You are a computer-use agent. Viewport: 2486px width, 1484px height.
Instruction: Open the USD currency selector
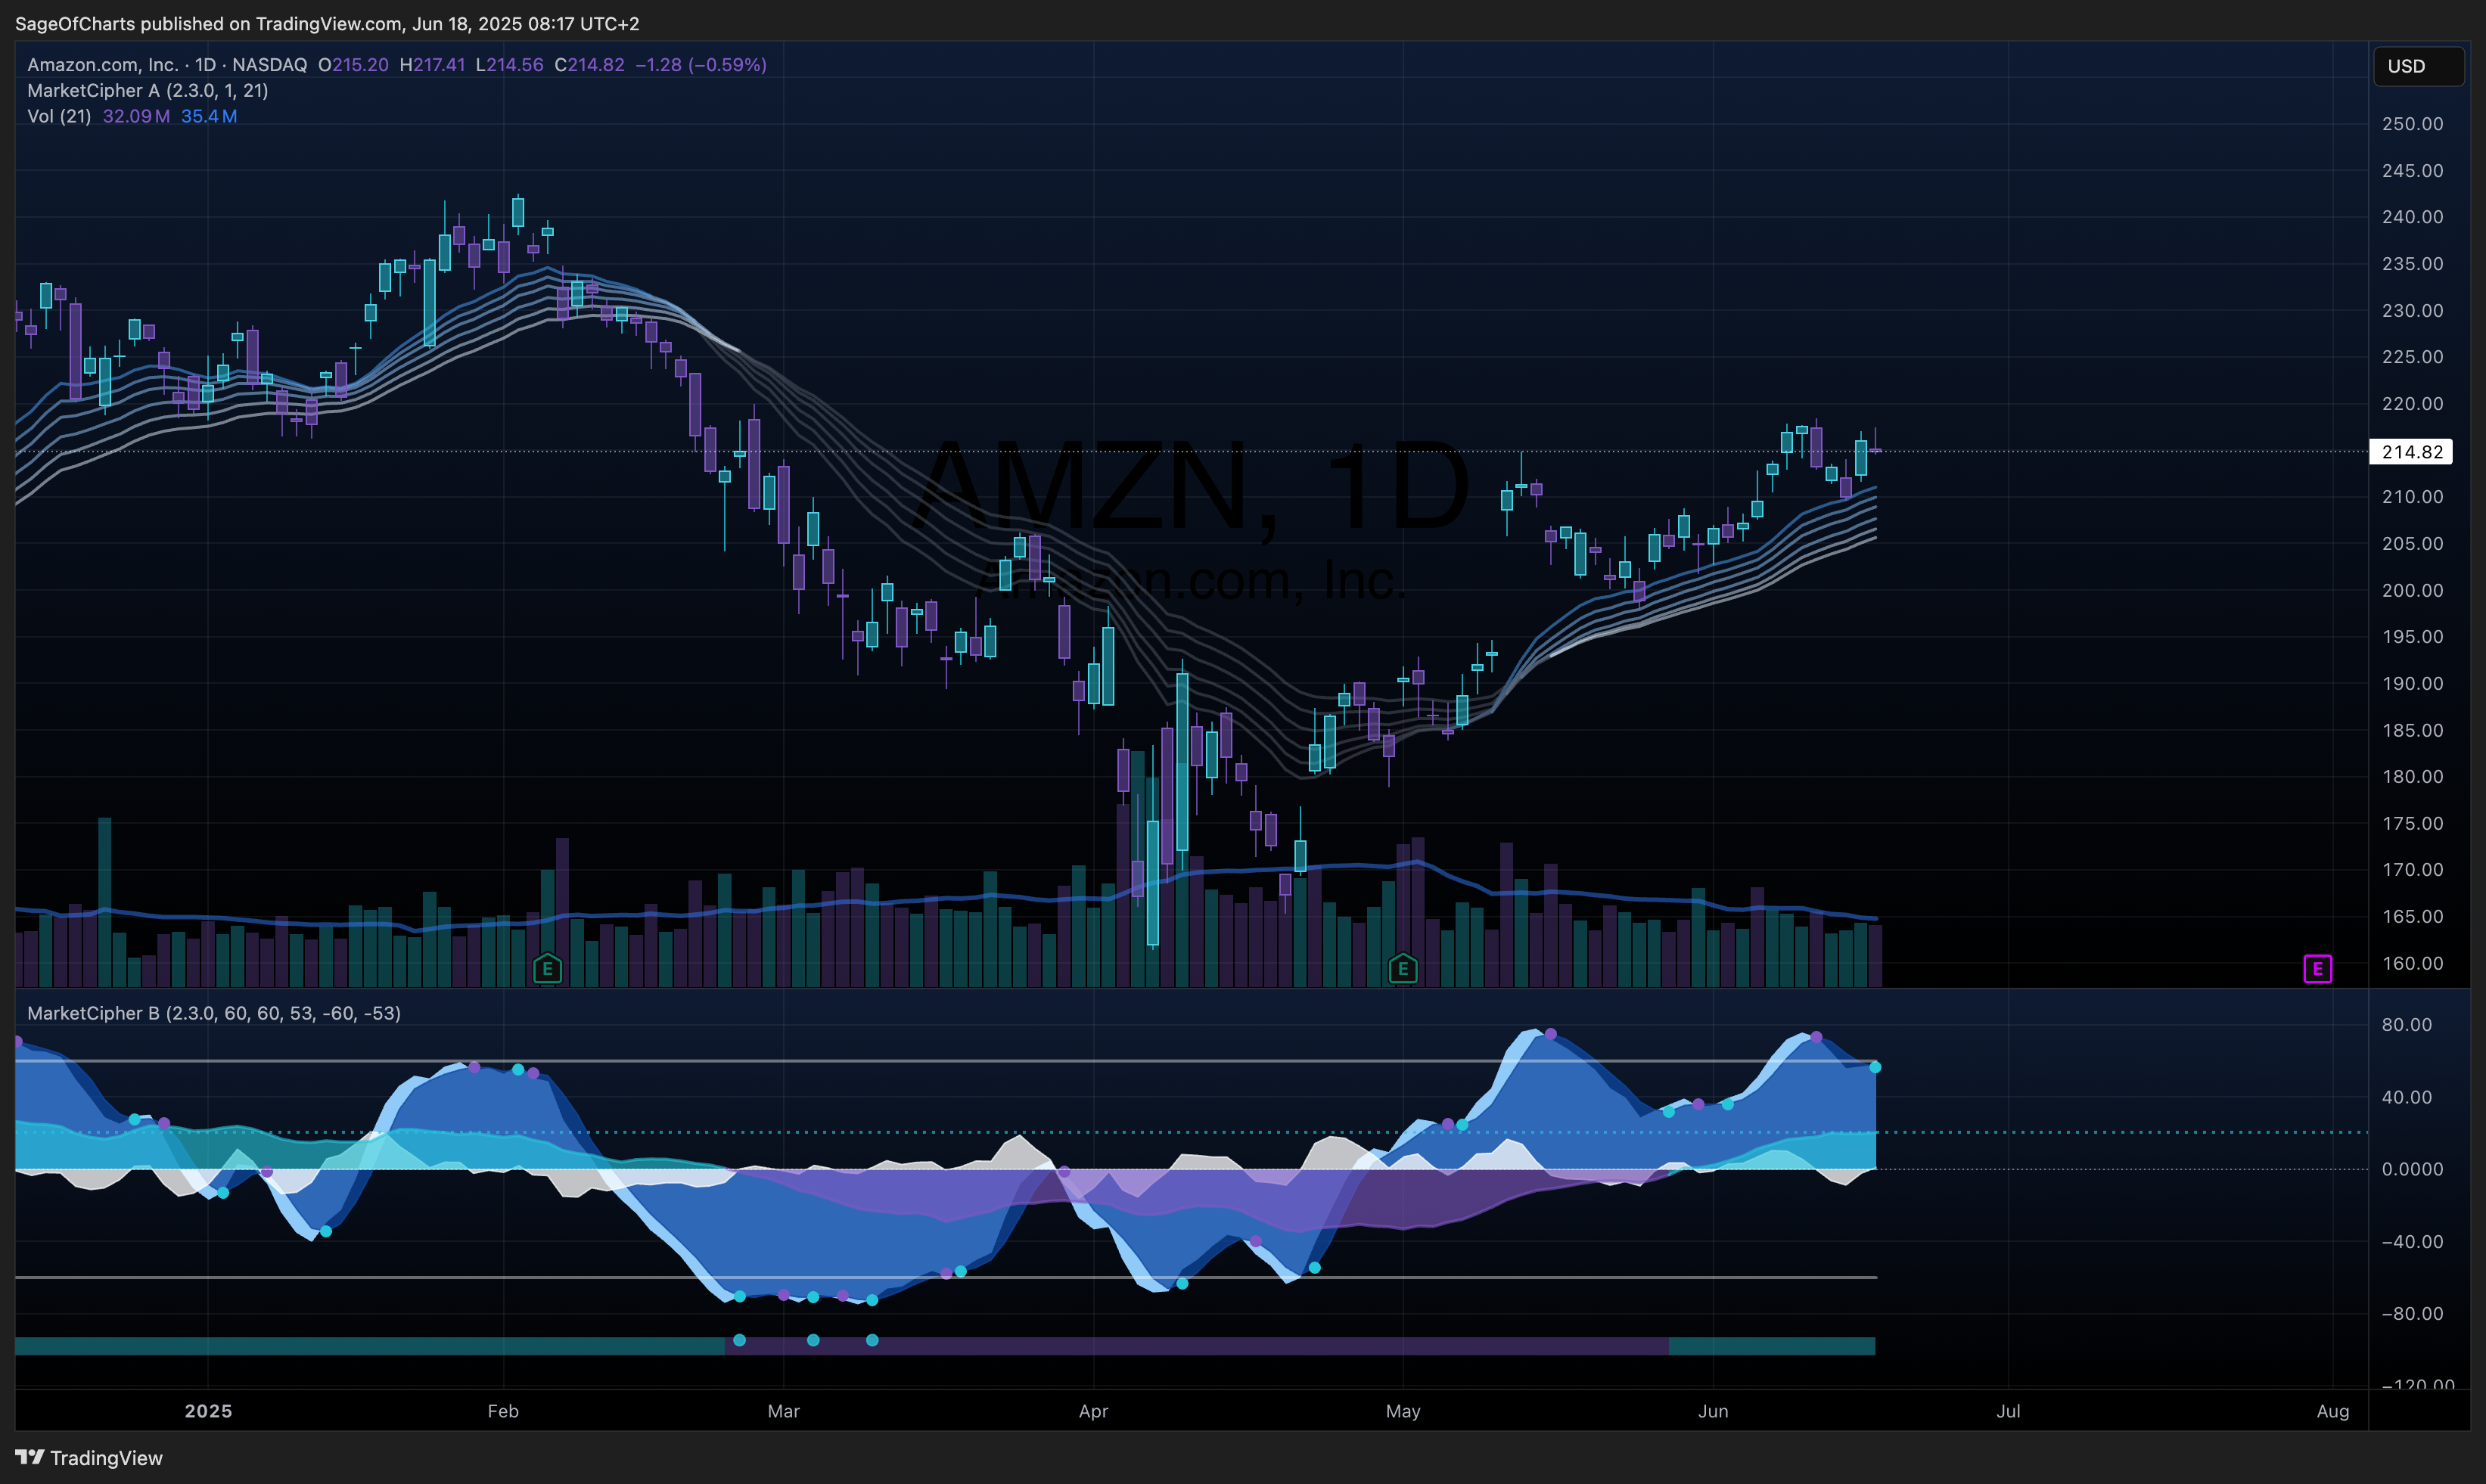coord(2418,66)
